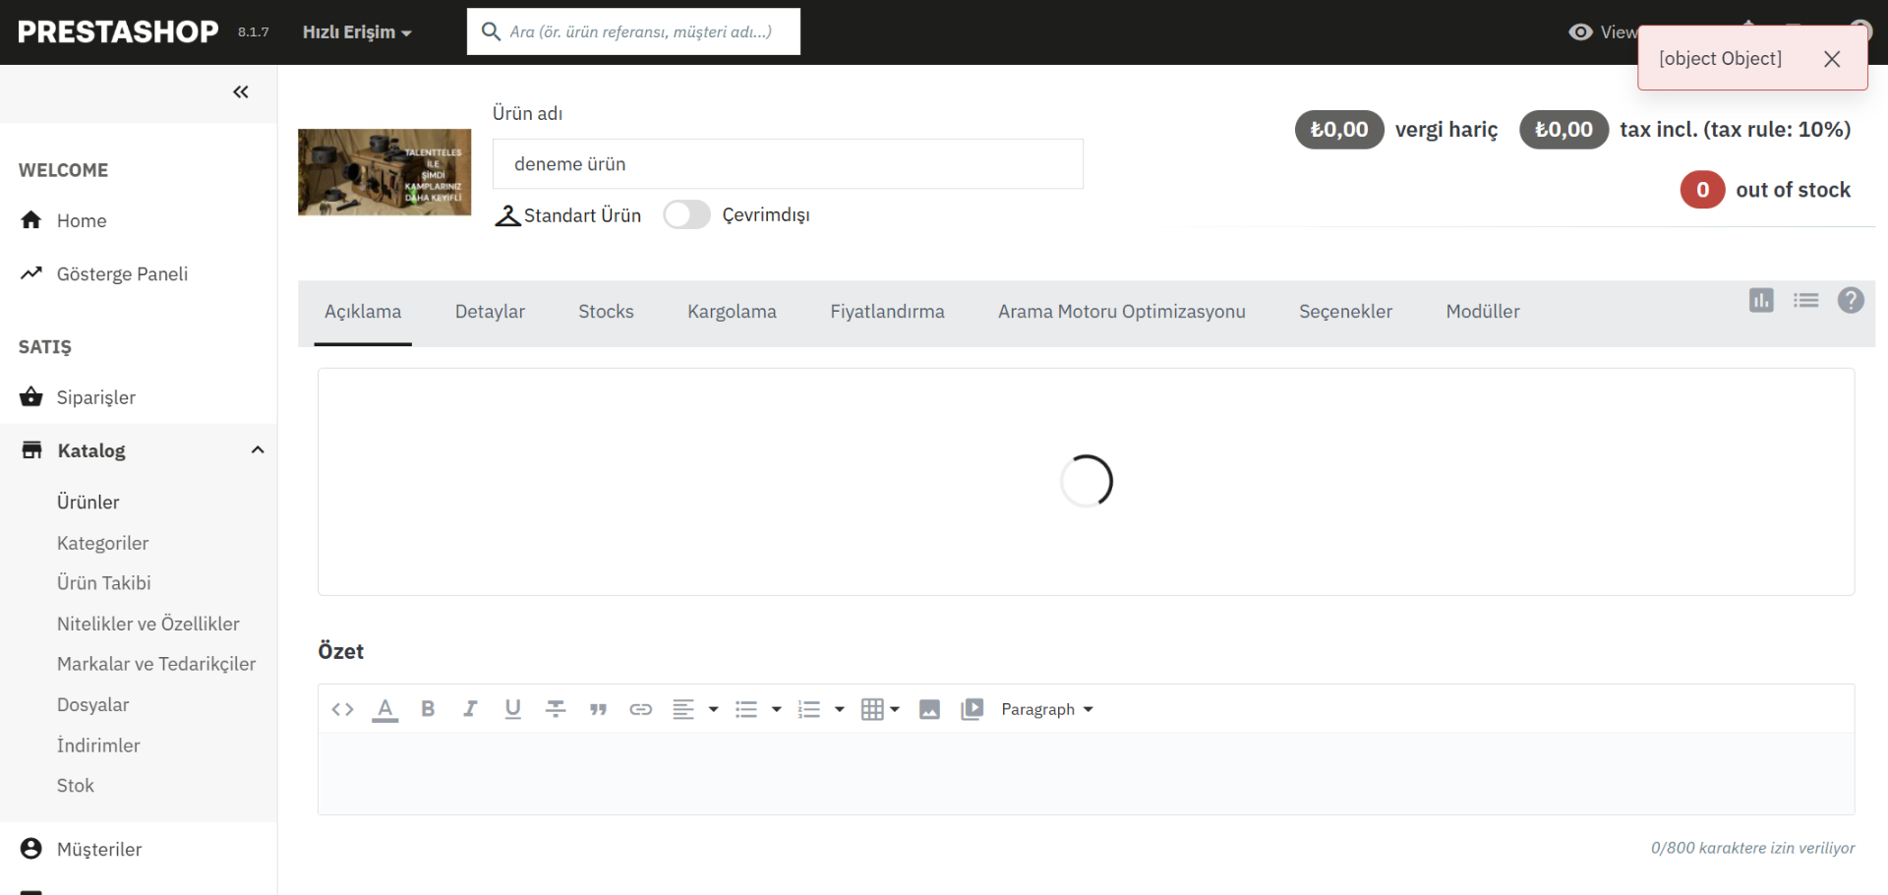Open the alignment options dropdown arrow
This screenshot has width=1888, height=895.
click(x=714, y=709)
